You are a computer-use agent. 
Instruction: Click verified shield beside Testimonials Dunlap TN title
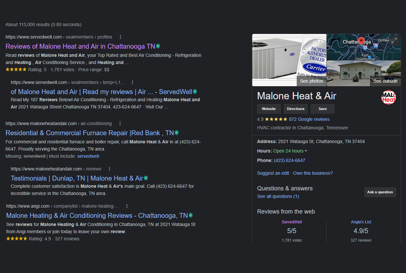click(146, 178)
